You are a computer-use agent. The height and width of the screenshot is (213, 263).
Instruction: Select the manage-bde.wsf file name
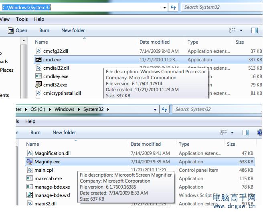pos(53,195)
